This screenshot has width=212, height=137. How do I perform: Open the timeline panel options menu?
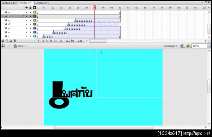coord(210,7)
